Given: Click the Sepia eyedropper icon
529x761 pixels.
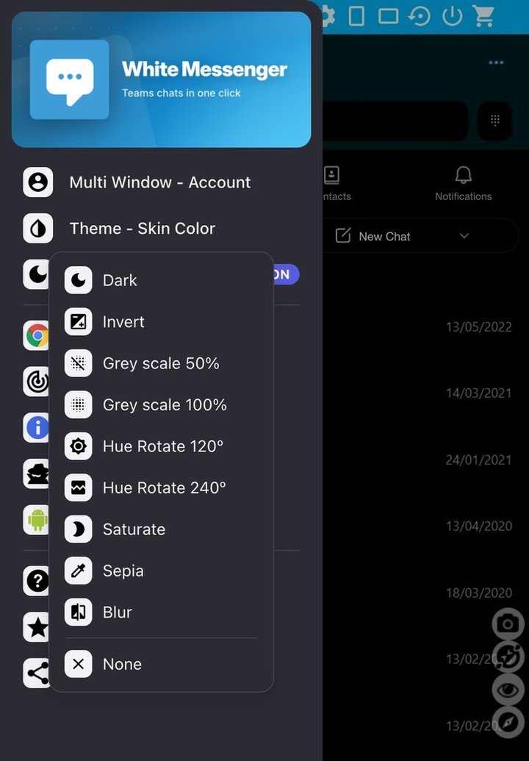Looking at the screenshot, I should [78, 571].
